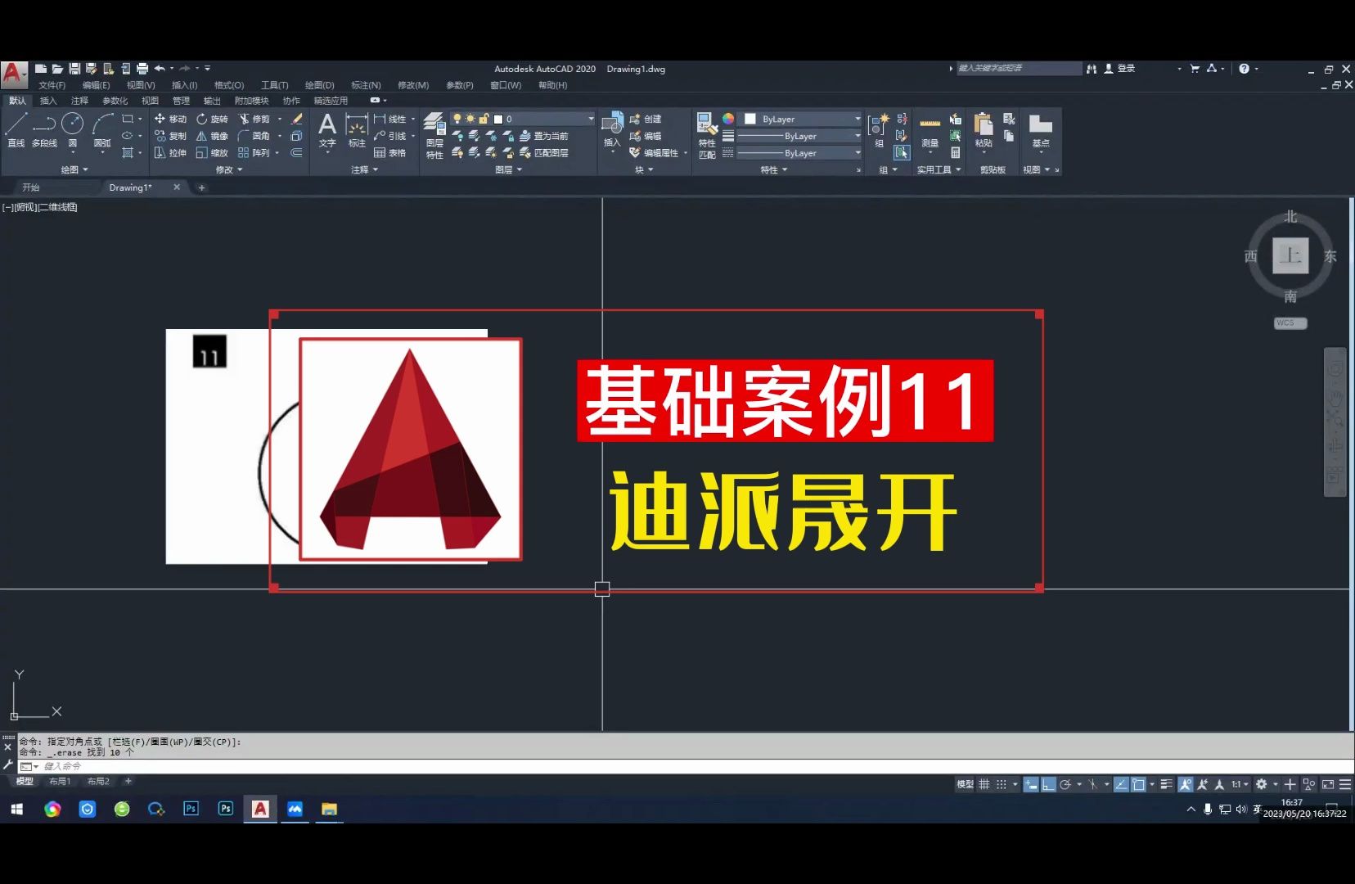Switch to the 插入 ribbon tab
This screenshot has height=884, width=1355.
point(48,101)
